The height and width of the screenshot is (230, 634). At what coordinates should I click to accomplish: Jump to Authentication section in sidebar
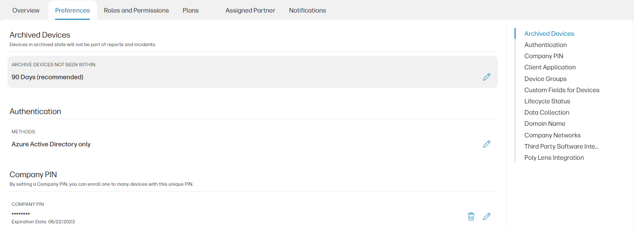point(545,45)
